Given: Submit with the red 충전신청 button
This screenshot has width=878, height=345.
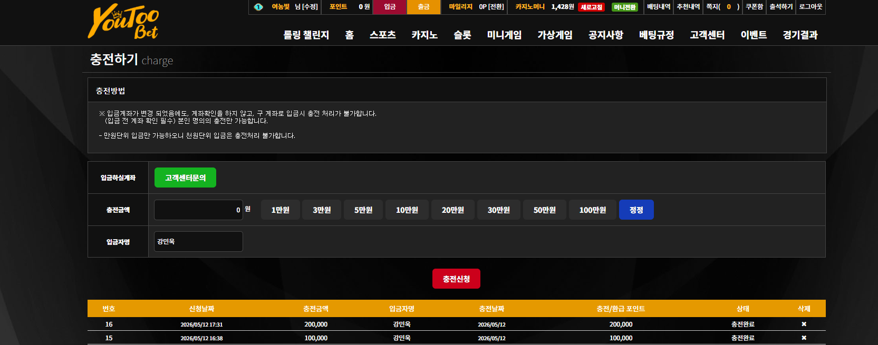Looking at the screenshot, I should coord(456,279).
